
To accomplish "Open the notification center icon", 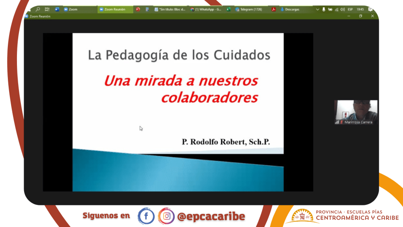I will click(370, 9).
